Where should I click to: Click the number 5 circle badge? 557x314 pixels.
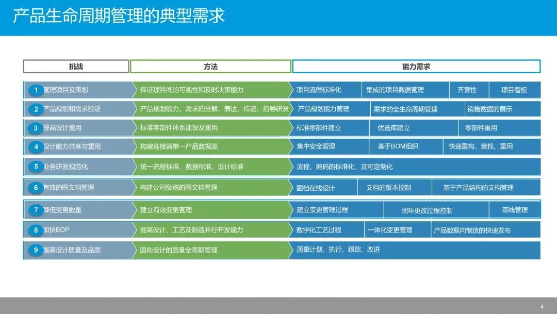click(36, 167)
